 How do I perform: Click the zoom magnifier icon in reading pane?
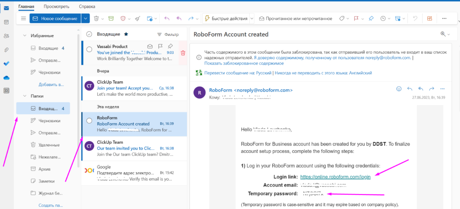[x=443, y=34]
